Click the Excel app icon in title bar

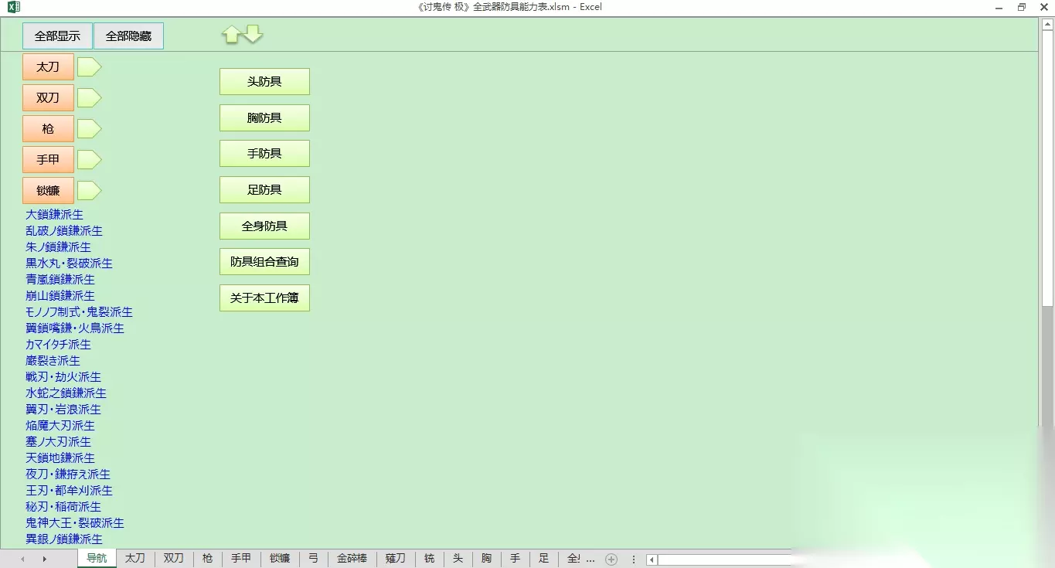click(x=13, y=7)
